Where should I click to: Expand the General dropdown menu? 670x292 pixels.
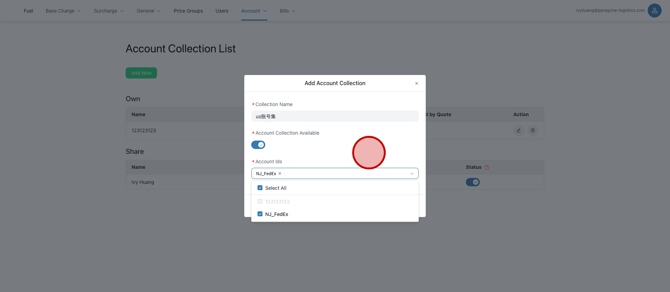[149, 11]
